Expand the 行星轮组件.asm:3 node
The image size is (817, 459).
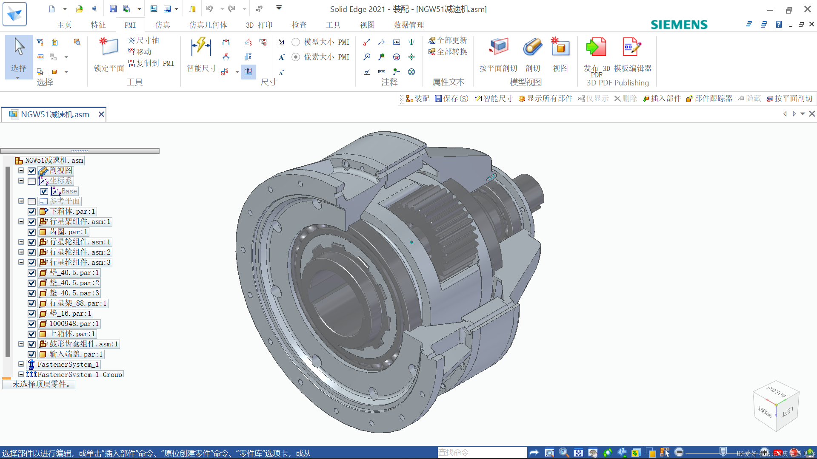(21, 262)
